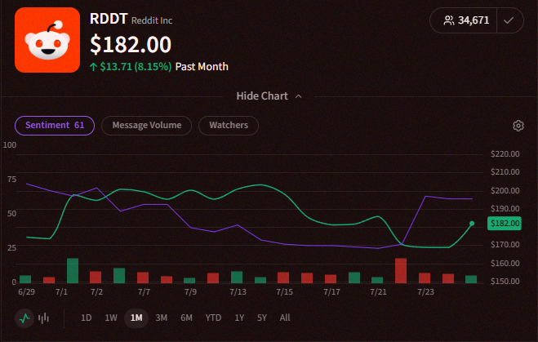
Task: Click the $150.00 price axis label
Action: [505, 282]
